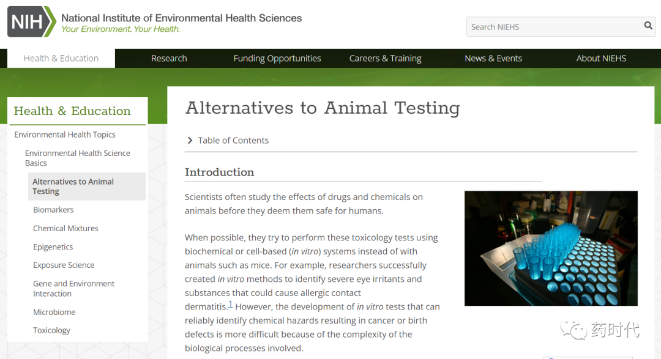
Task: Open the Toxicology sidebar link
Action: pos(52,330)
